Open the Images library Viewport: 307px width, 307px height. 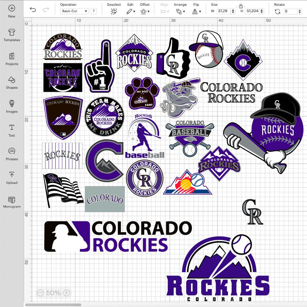[x=12, y=106]
